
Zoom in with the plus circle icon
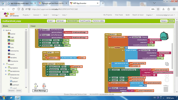(x=167, y=76)
